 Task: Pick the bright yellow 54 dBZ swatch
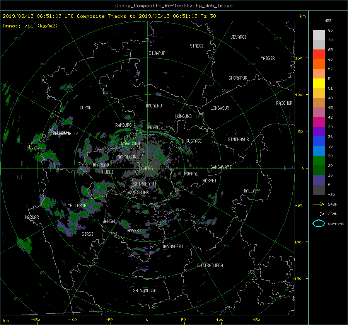[x=319, y=83]
